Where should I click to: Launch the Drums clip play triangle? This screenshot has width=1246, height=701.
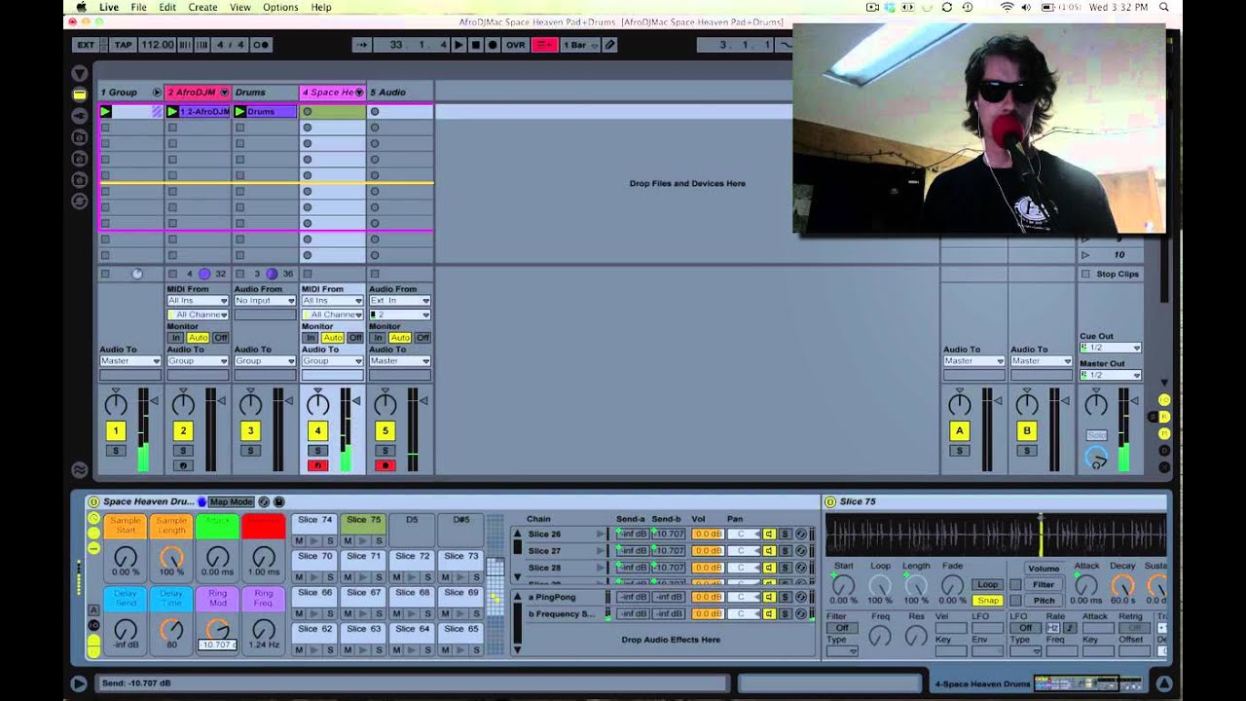tap(239, 112)
